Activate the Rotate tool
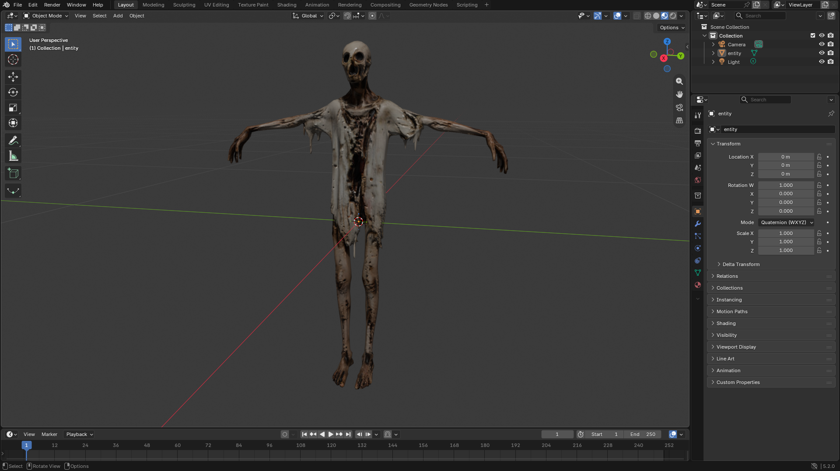Screen dimensions: 840x471 13,92
